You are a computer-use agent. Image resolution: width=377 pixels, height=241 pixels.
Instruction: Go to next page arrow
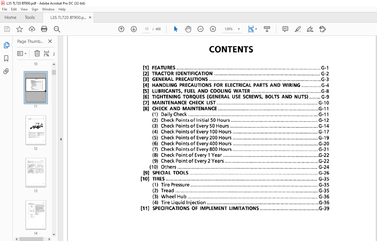point(134,29)
